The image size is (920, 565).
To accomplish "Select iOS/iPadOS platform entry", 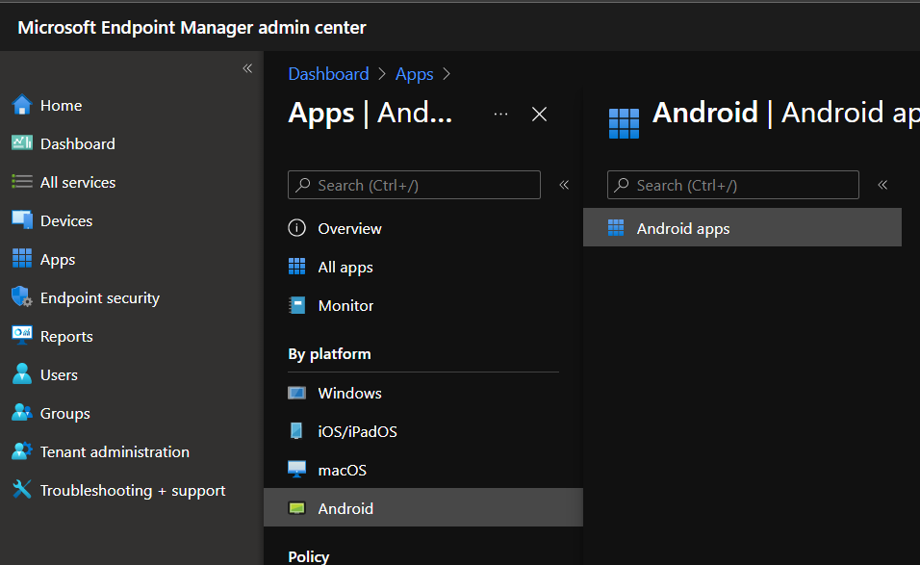I will tap(357, 431).
